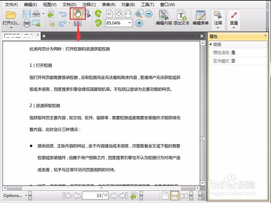Click the horizontal scrollbar right arrow

197,188
